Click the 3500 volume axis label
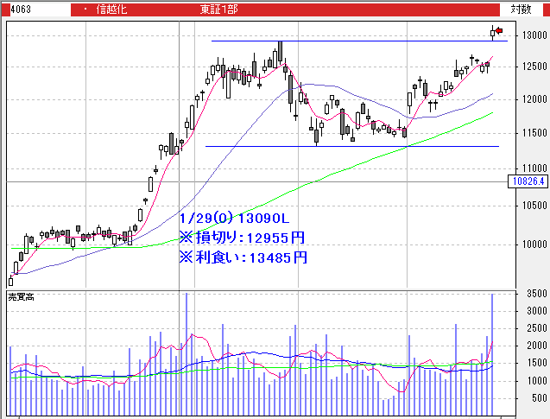 pos(532,295)
